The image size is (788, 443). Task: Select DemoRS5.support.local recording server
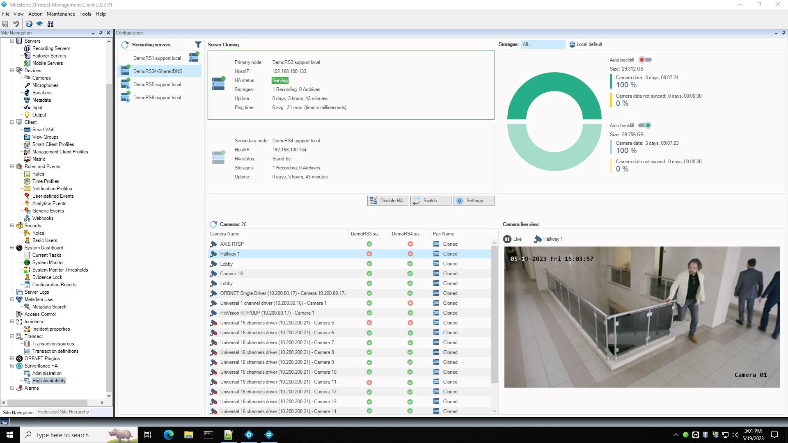[x=160, y=84]
